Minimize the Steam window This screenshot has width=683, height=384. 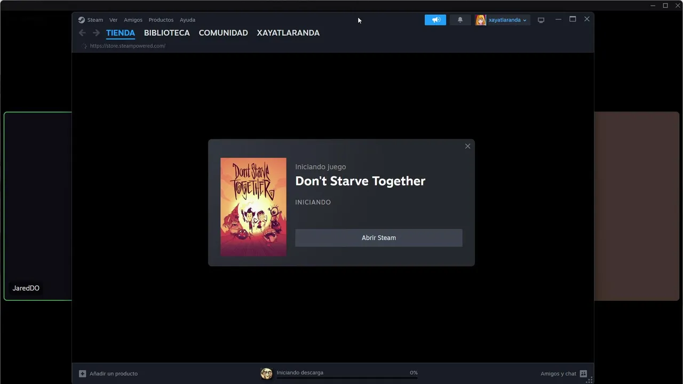558,19
